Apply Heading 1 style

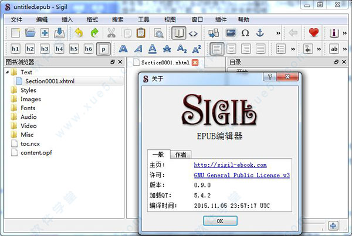pos(15,49)
